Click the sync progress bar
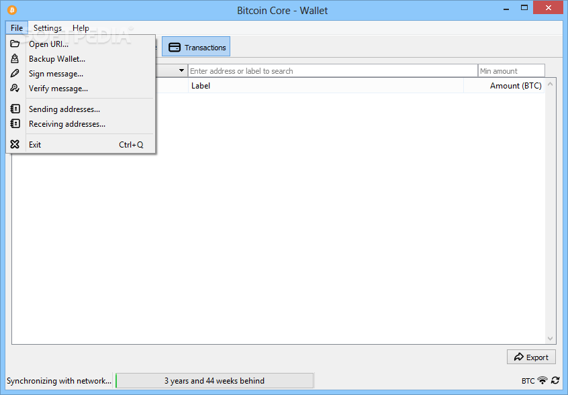Viewport: 568px width, 395px height. (x=214, y=380)
